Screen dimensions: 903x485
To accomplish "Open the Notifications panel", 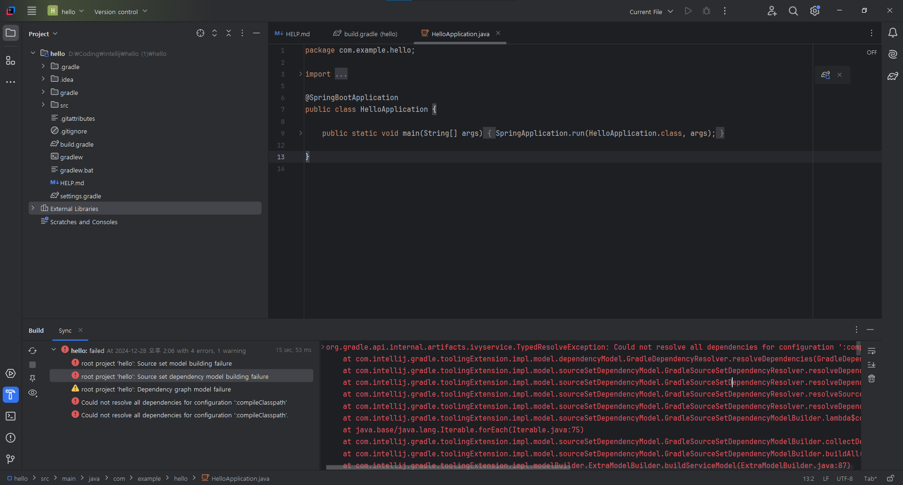I will (893, 33).
